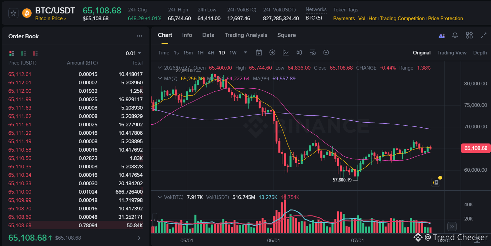This screenshot has width=491, height=246.
Task: Open the Trading Competition tag
Action: 402,18
